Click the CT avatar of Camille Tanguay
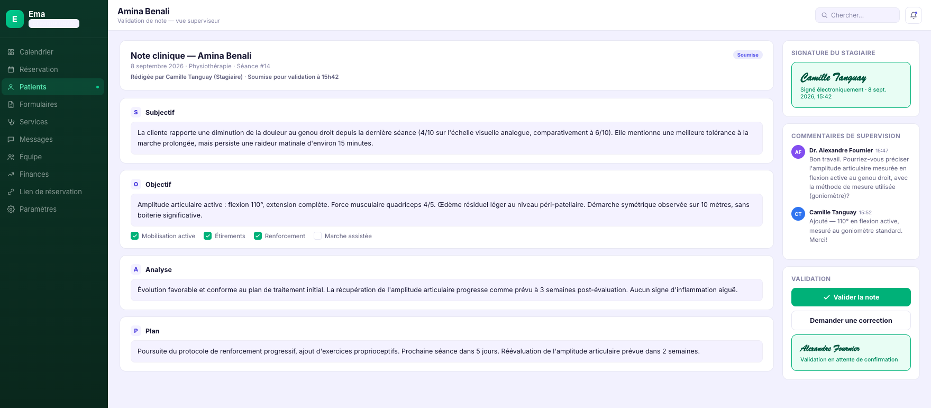The height and width of the screenshot is (408, 931). click(798, 214)
